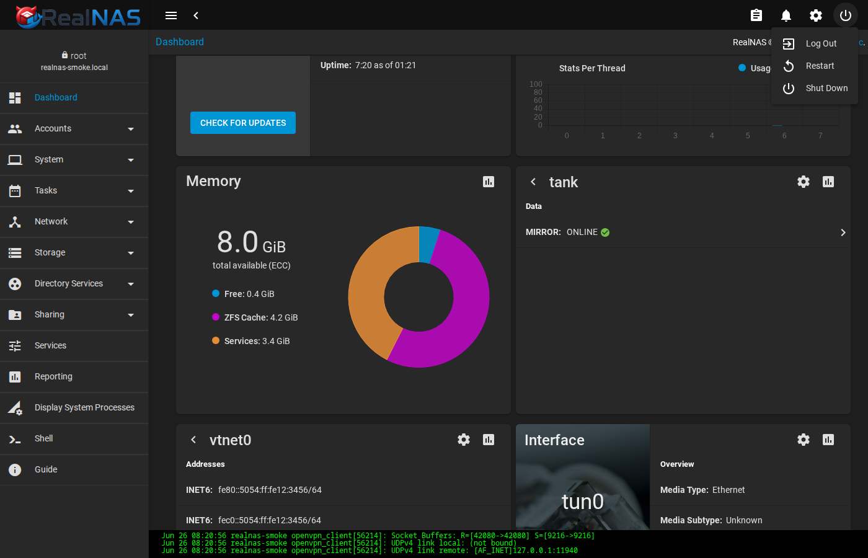Open the alerts bell icon
The height and width of the screenshot is (558, 868).
(x=786, y=15)
